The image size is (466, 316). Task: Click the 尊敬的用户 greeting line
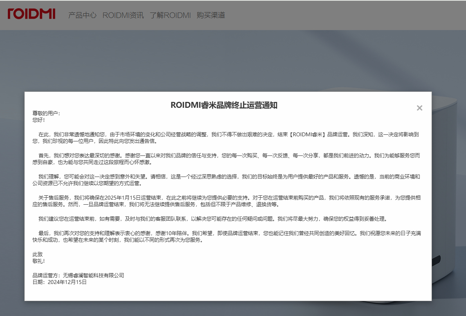pos(47,113)
